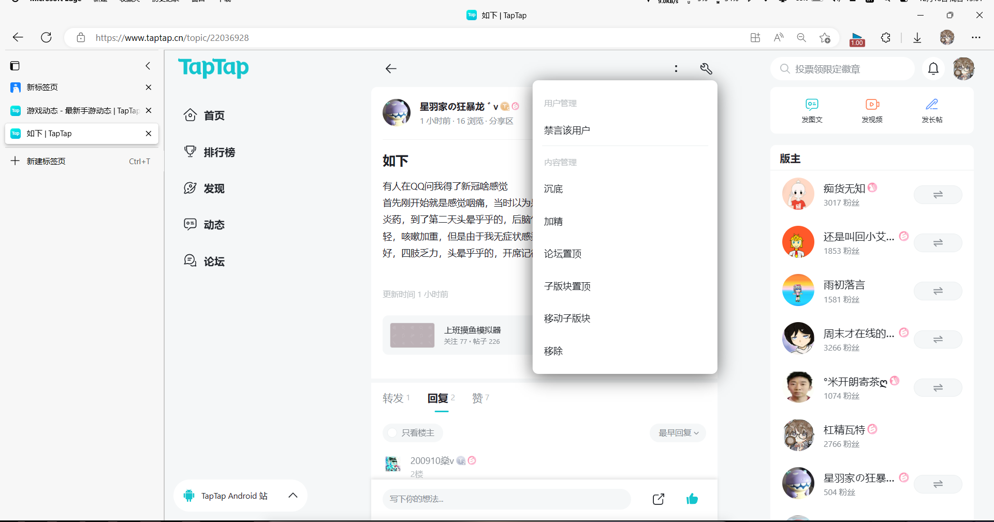Toggle 只看楼主 filter
This screenshot has width=994, height=522.
click(413, 433)
